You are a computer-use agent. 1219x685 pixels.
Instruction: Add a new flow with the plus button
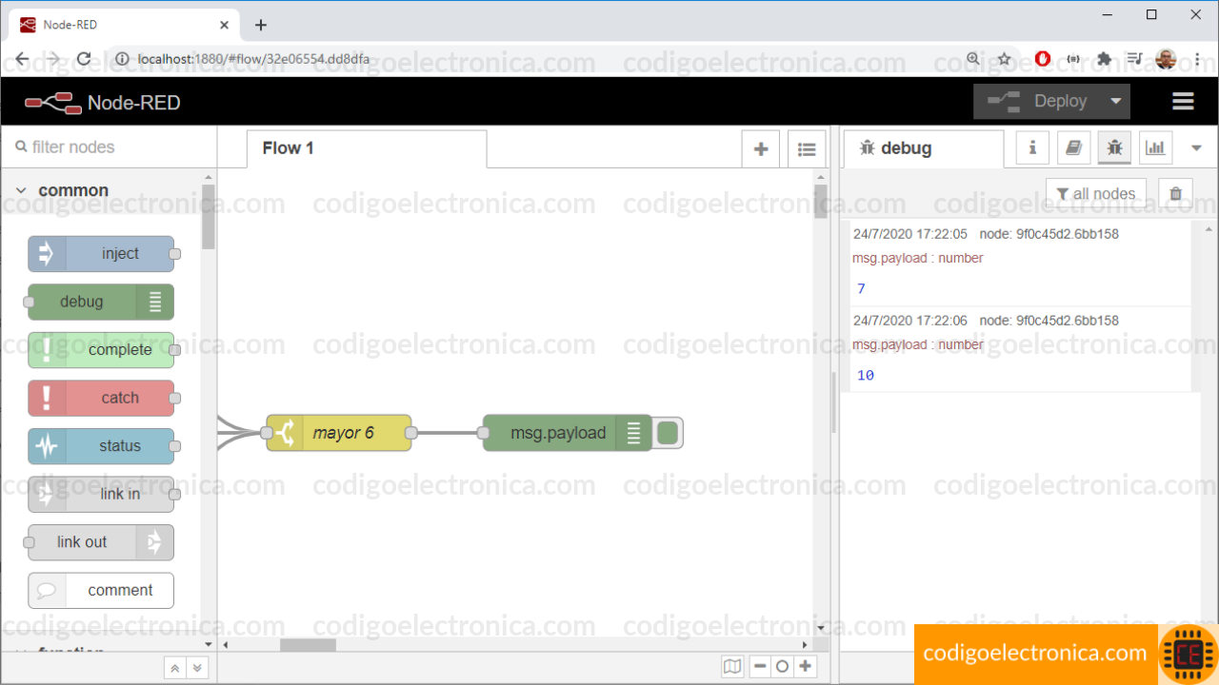click(761, 149)
